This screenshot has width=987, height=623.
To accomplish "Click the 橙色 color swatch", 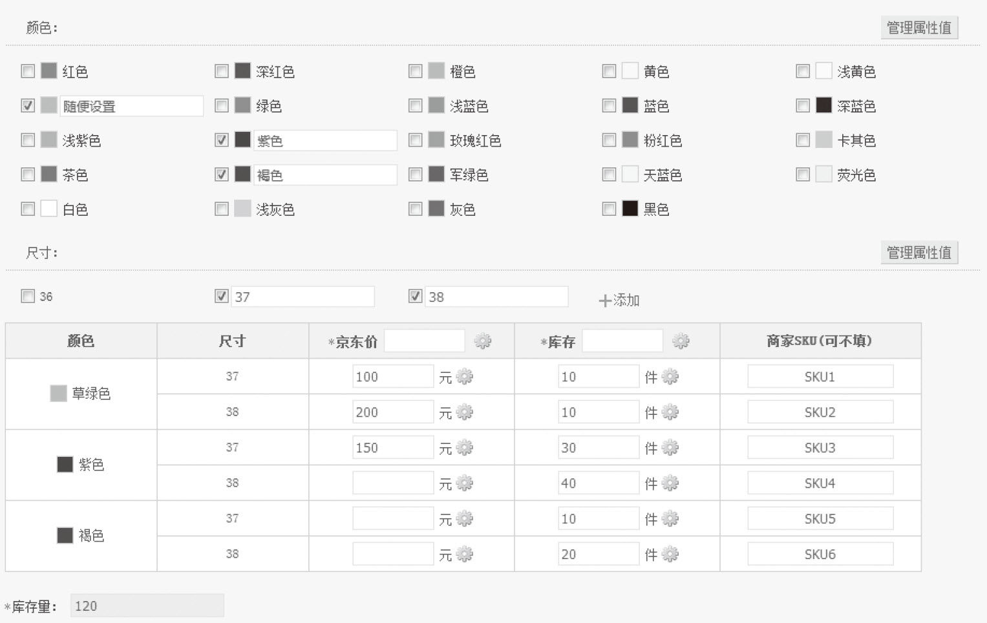I will point(436,70).
